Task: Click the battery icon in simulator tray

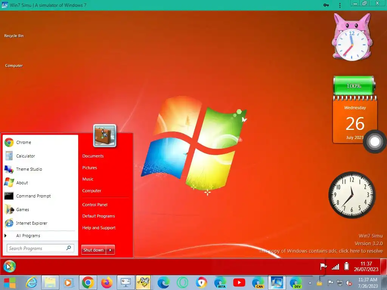Action: 347,266
